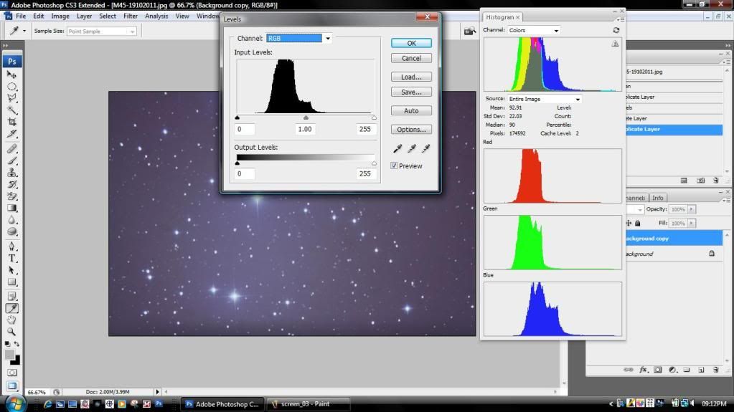The image size is (734, 412).
Task: Click the input gamma 1.00 field
Action: [x=305, y=129]
